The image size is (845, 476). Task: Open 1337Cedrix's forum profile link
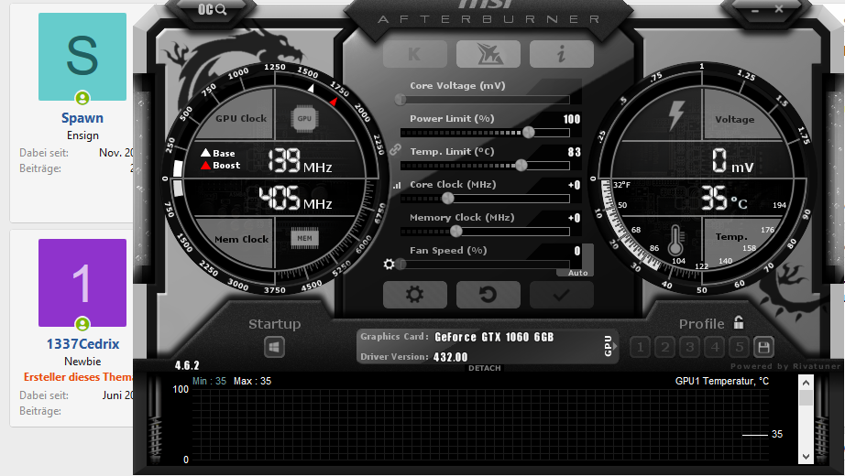(83, 344)
